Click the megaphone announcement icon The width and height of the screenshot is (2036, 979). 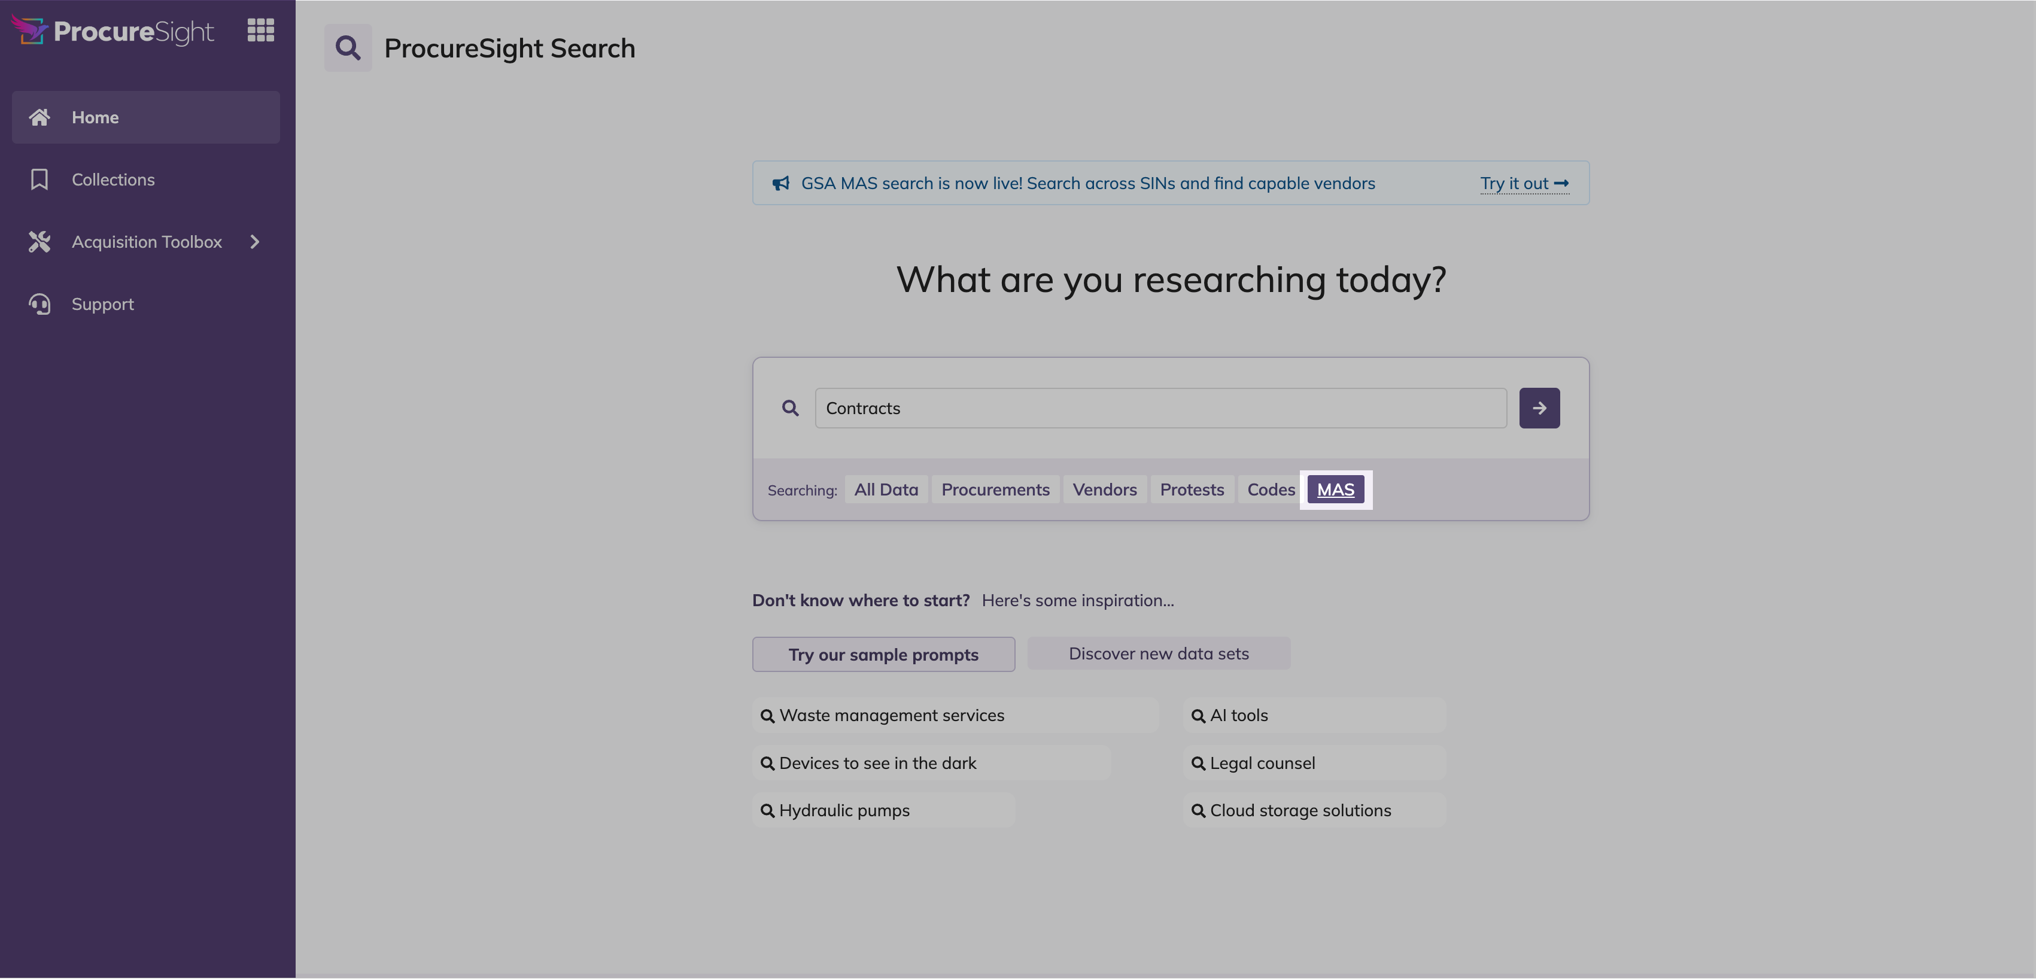coord(781,183)
